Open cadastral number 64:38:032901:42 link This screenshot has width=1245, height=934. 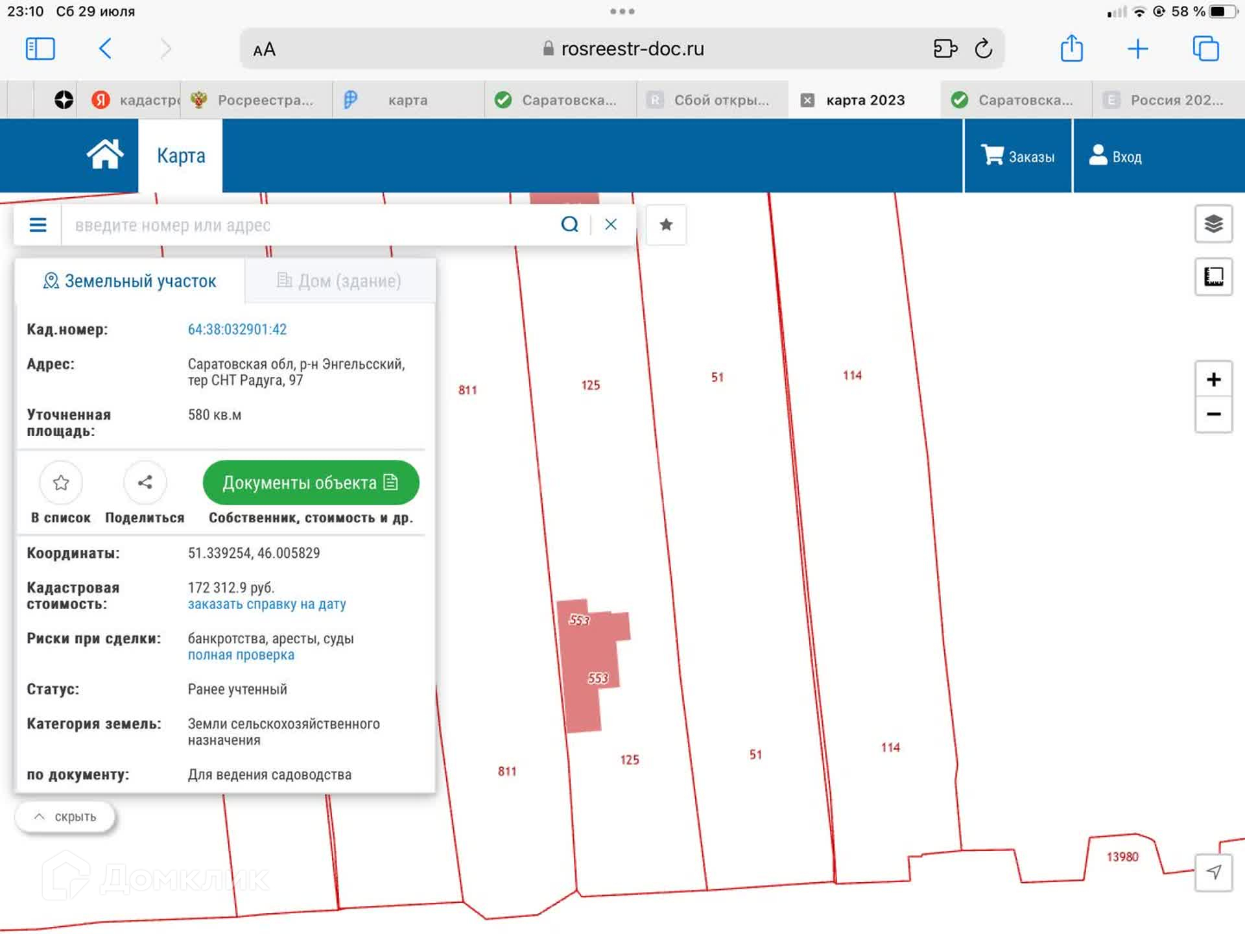237,329
